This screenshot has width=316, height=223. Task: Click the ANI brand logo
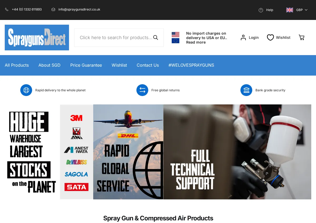[77, 133]
